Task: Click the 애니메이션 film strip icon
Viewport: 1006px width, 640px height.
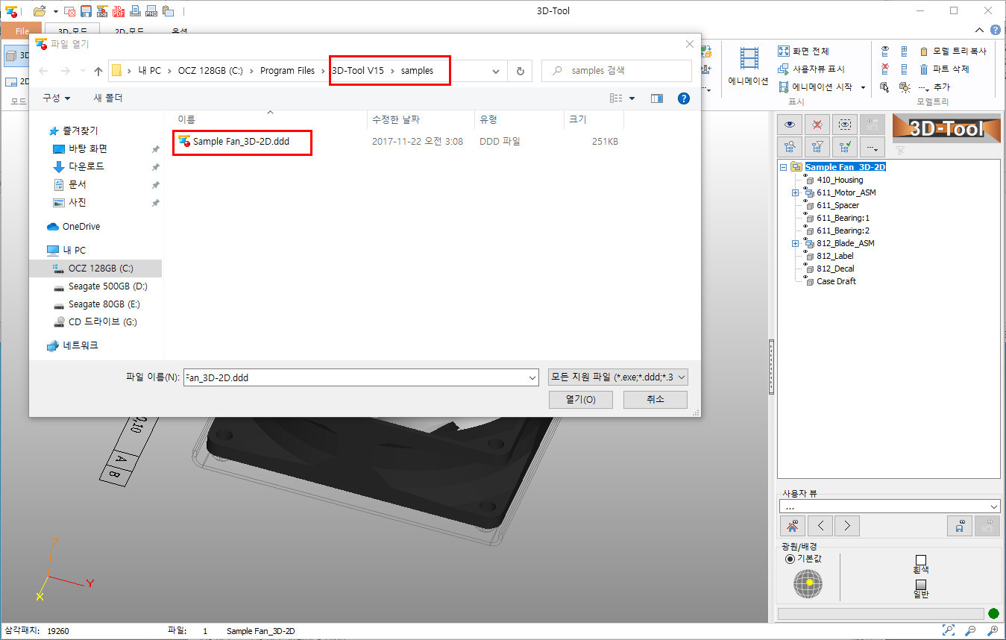Action: point(749,58)
